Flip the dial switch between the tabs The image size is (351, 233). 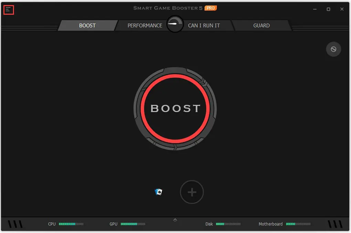[175, 24]
